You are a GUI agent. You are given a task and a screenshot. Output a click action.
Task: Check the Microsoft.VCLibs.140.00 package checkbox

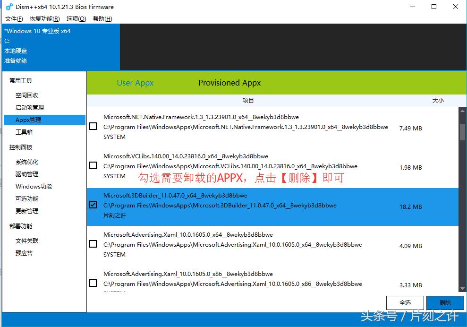93,165
